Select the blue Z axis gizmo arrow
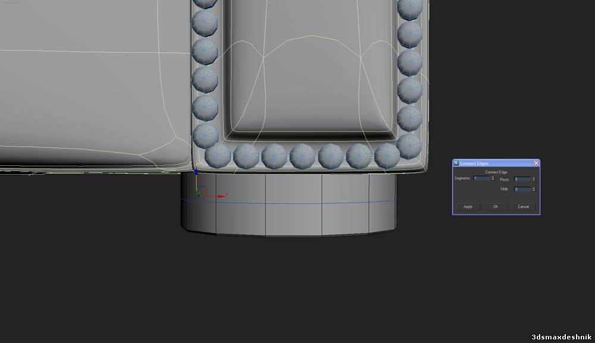This screenshot has width=595, height=343. point(196,172)
